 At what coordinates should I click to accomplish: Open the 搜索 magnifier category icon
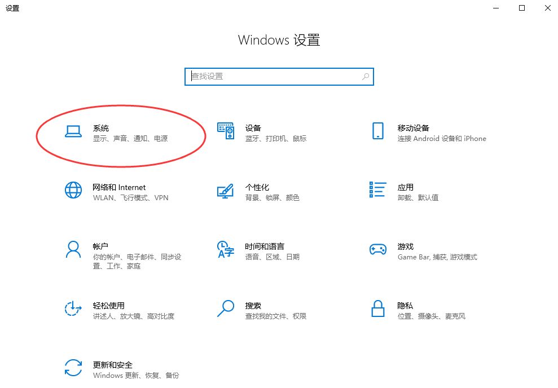pos(226,308)
